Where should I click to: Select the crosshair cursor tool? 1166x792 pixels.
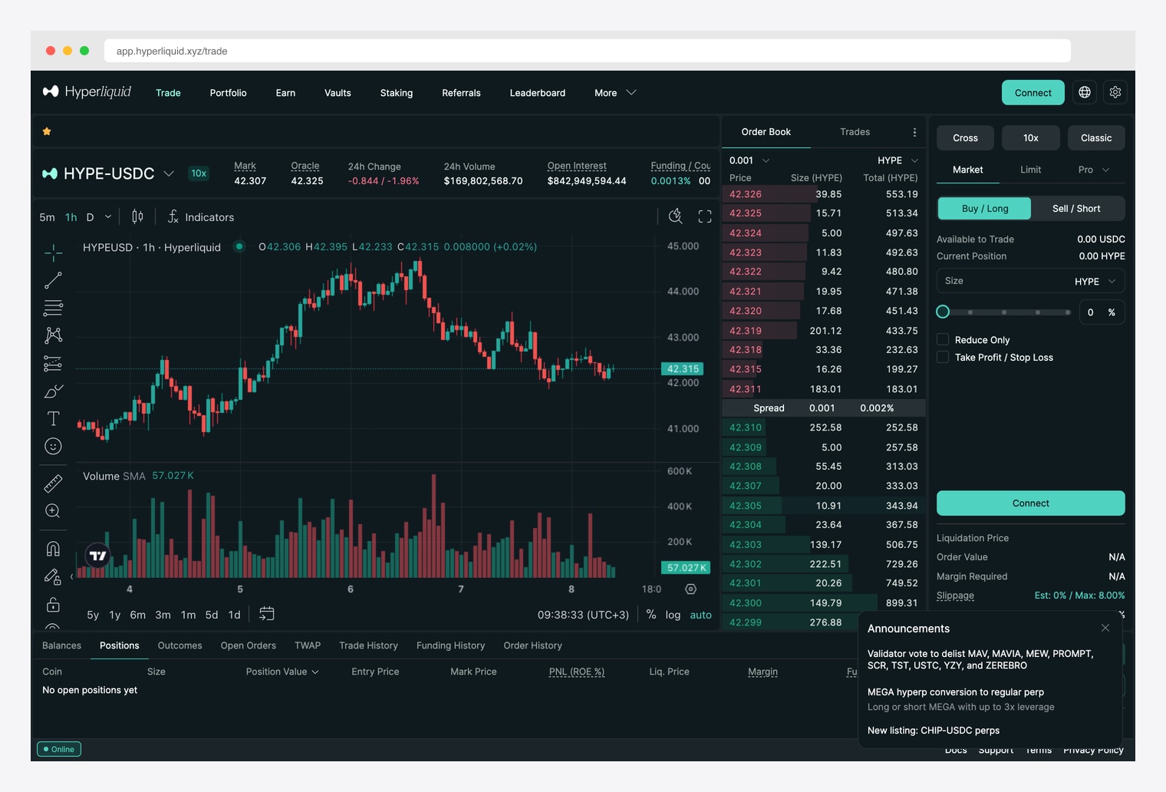click(x=53, y=252)
